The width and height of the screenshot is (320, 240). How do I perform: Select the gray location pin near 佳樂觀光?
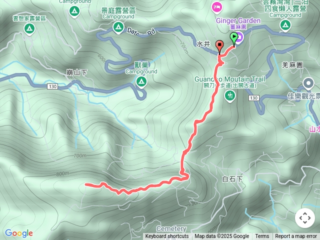(x=308, y=83)
